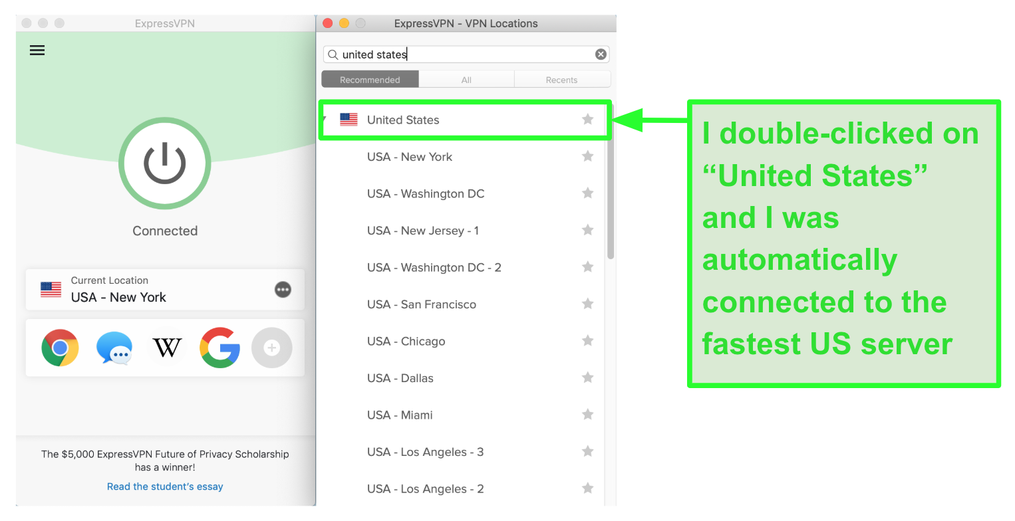Favorite USA - Washington DC - 2 star
The width and height of the screenshot is (1015, 521).
pyautogui.click(x=587, y=267)
